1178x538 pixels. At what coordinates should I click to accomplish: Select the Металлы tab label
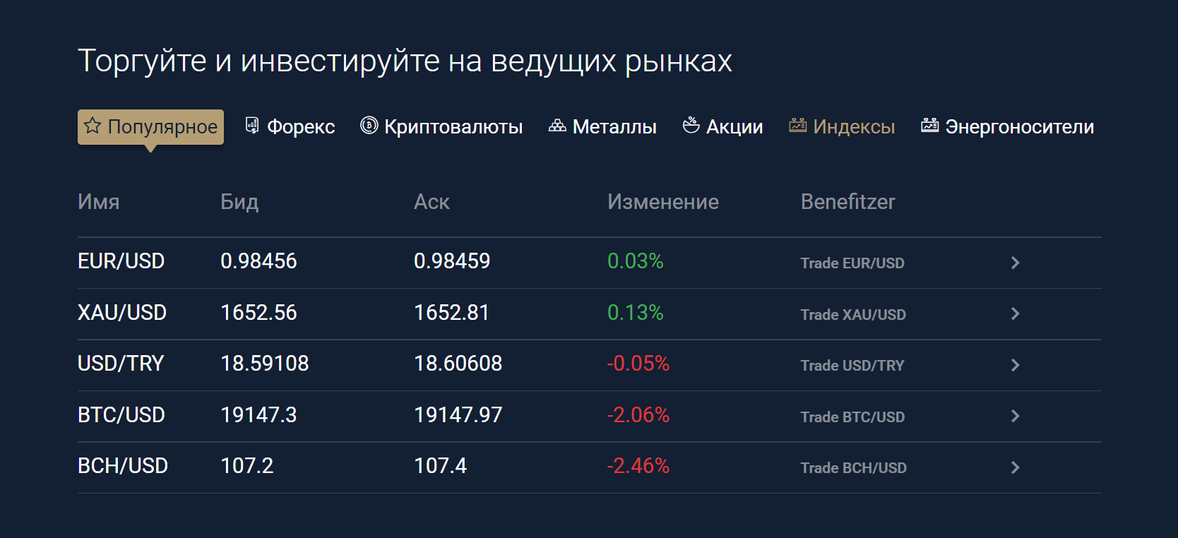614,127
